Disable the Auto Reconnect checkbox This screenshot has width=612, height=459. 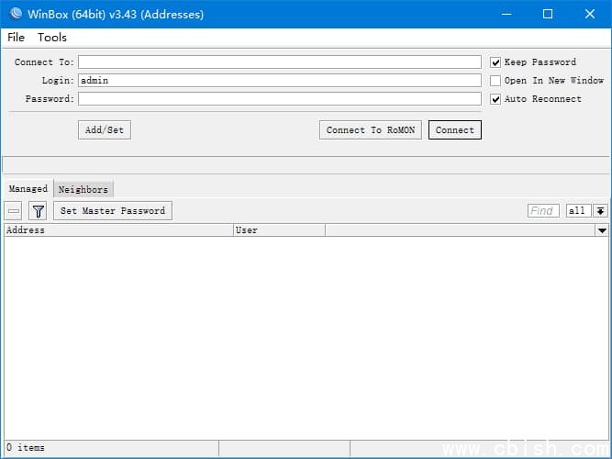pos(495,99)
